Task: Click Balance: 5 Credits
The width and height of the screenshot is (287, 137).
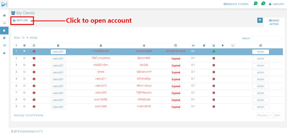Action: pyautogui.click(x=236, y=4)
